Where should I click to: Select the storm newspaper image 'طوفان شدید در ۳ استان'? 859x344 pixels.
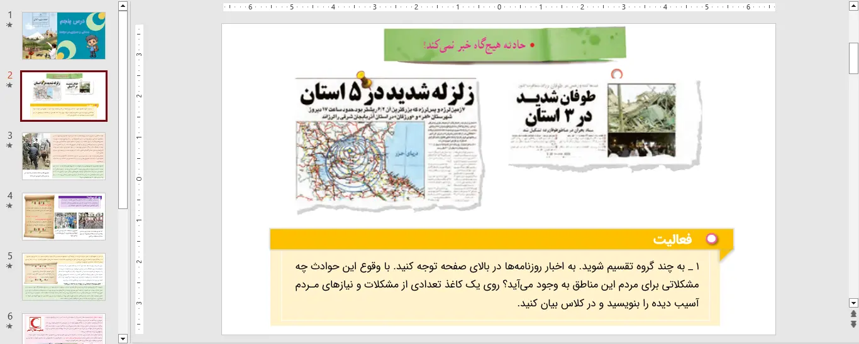[604, 124]
